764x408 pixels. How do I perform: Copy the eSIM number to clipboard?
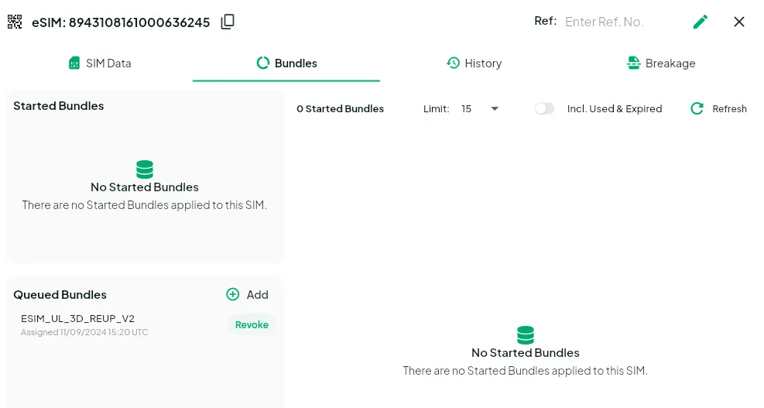pyautogui.click(x=228, y=22)
